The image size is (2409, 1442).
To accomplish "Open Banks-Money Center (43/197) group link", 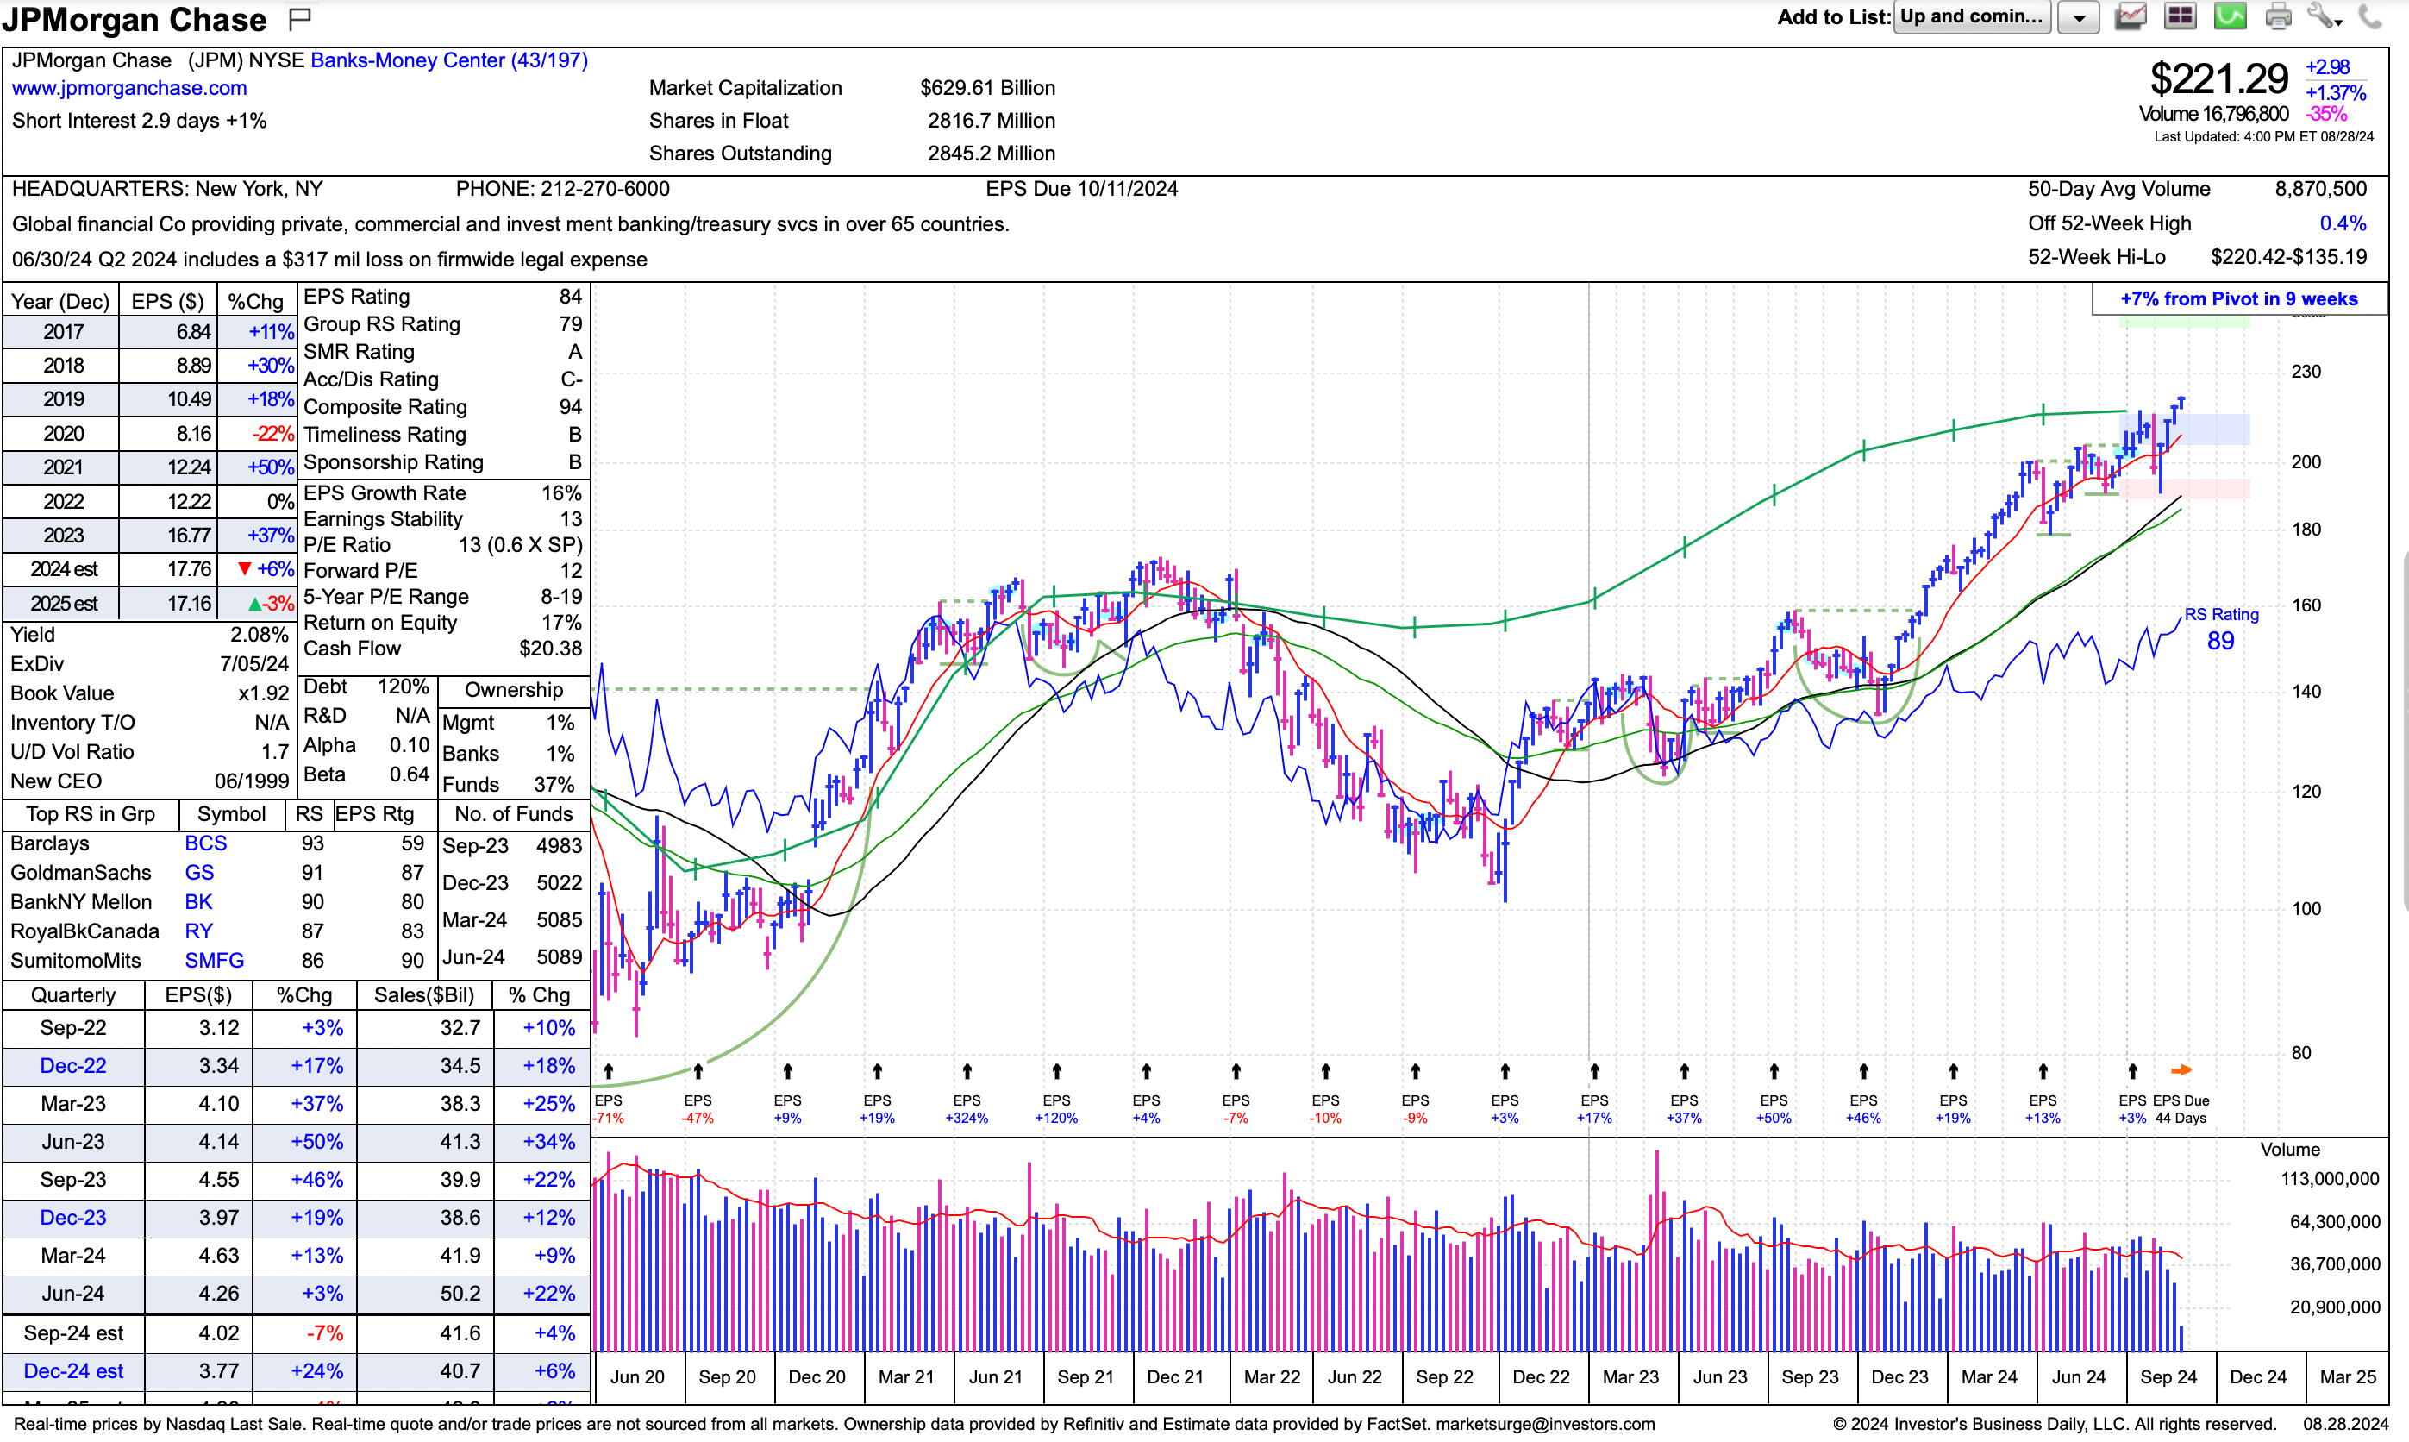I will click(x=448, y=60).
